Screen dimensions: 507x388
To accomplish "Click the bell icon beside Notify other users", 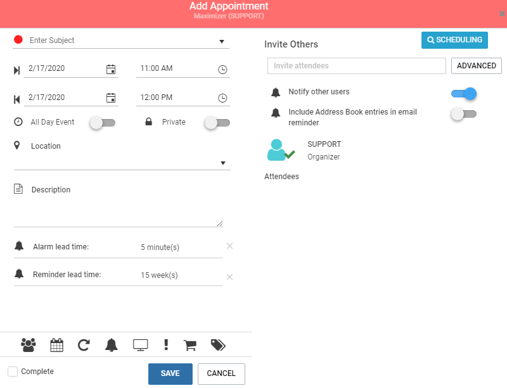I will 276,92.
